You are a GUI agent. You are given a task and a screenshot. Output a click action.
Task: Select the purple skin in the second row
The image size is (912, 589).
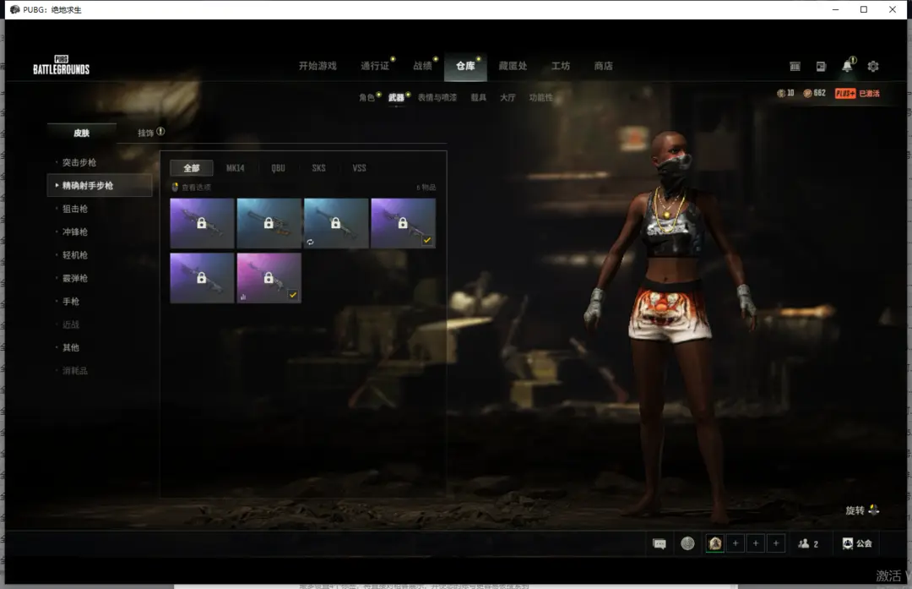tap(202, 278)
